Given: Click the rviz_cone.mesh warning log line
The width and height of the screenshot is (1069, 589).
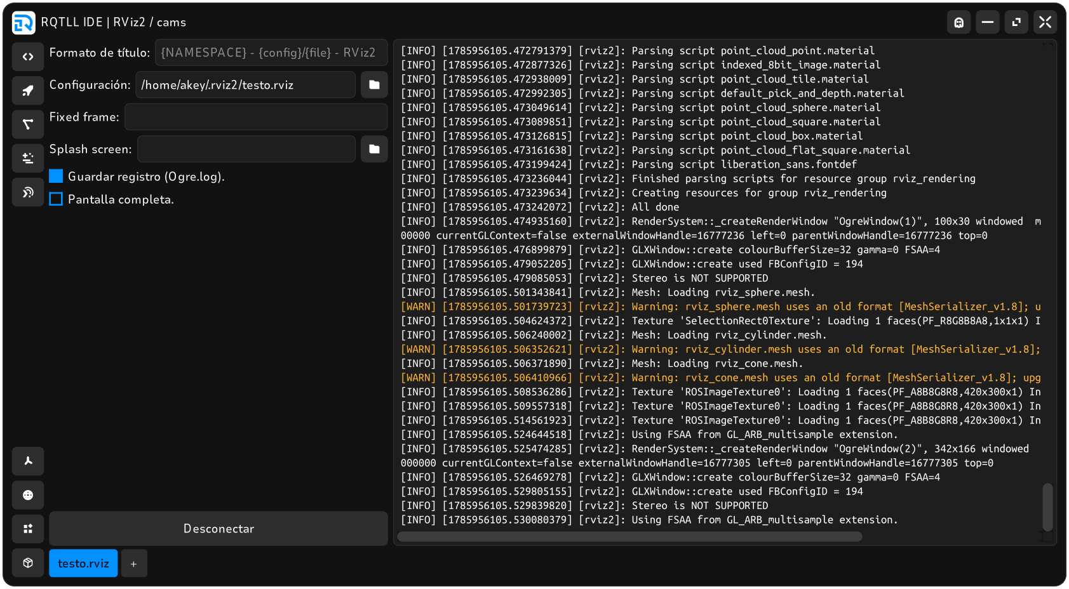Looking at the screenshot, I should tap(720, 378).
